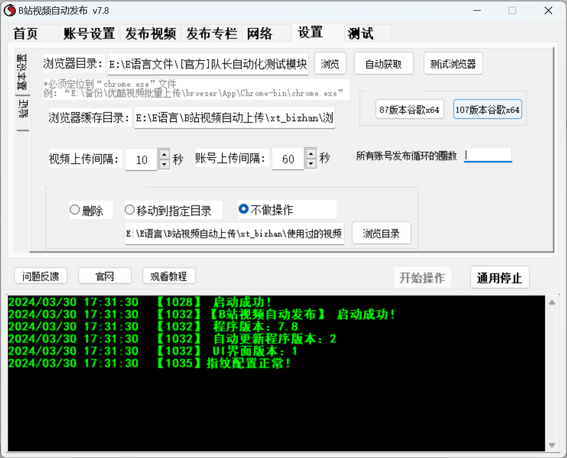Click the 【1028】 启动成功 log line
The height and width of the screenshot is (458, 567).
pyautogui.click(x=140, y=302)
